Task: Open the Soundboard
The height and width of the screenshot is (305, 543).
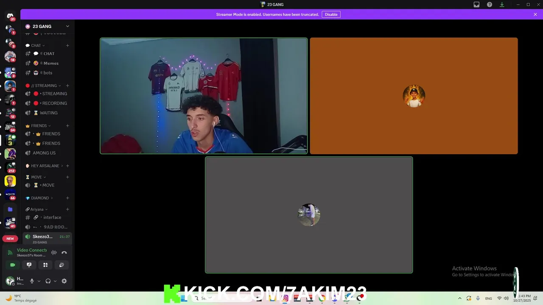Action: point(62,265)
